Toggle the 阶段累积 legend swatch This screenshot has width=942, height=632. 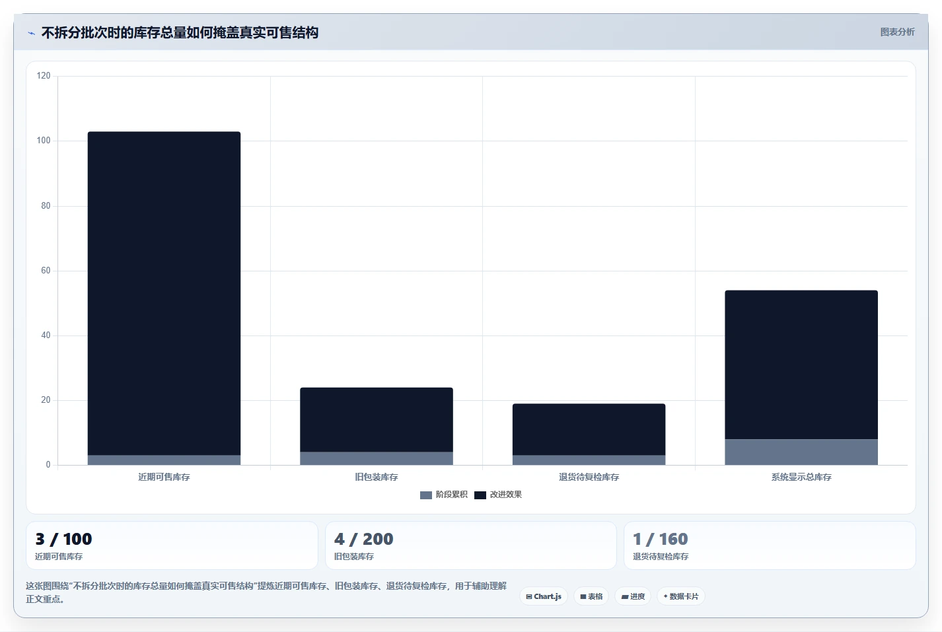tap(426, 495)
